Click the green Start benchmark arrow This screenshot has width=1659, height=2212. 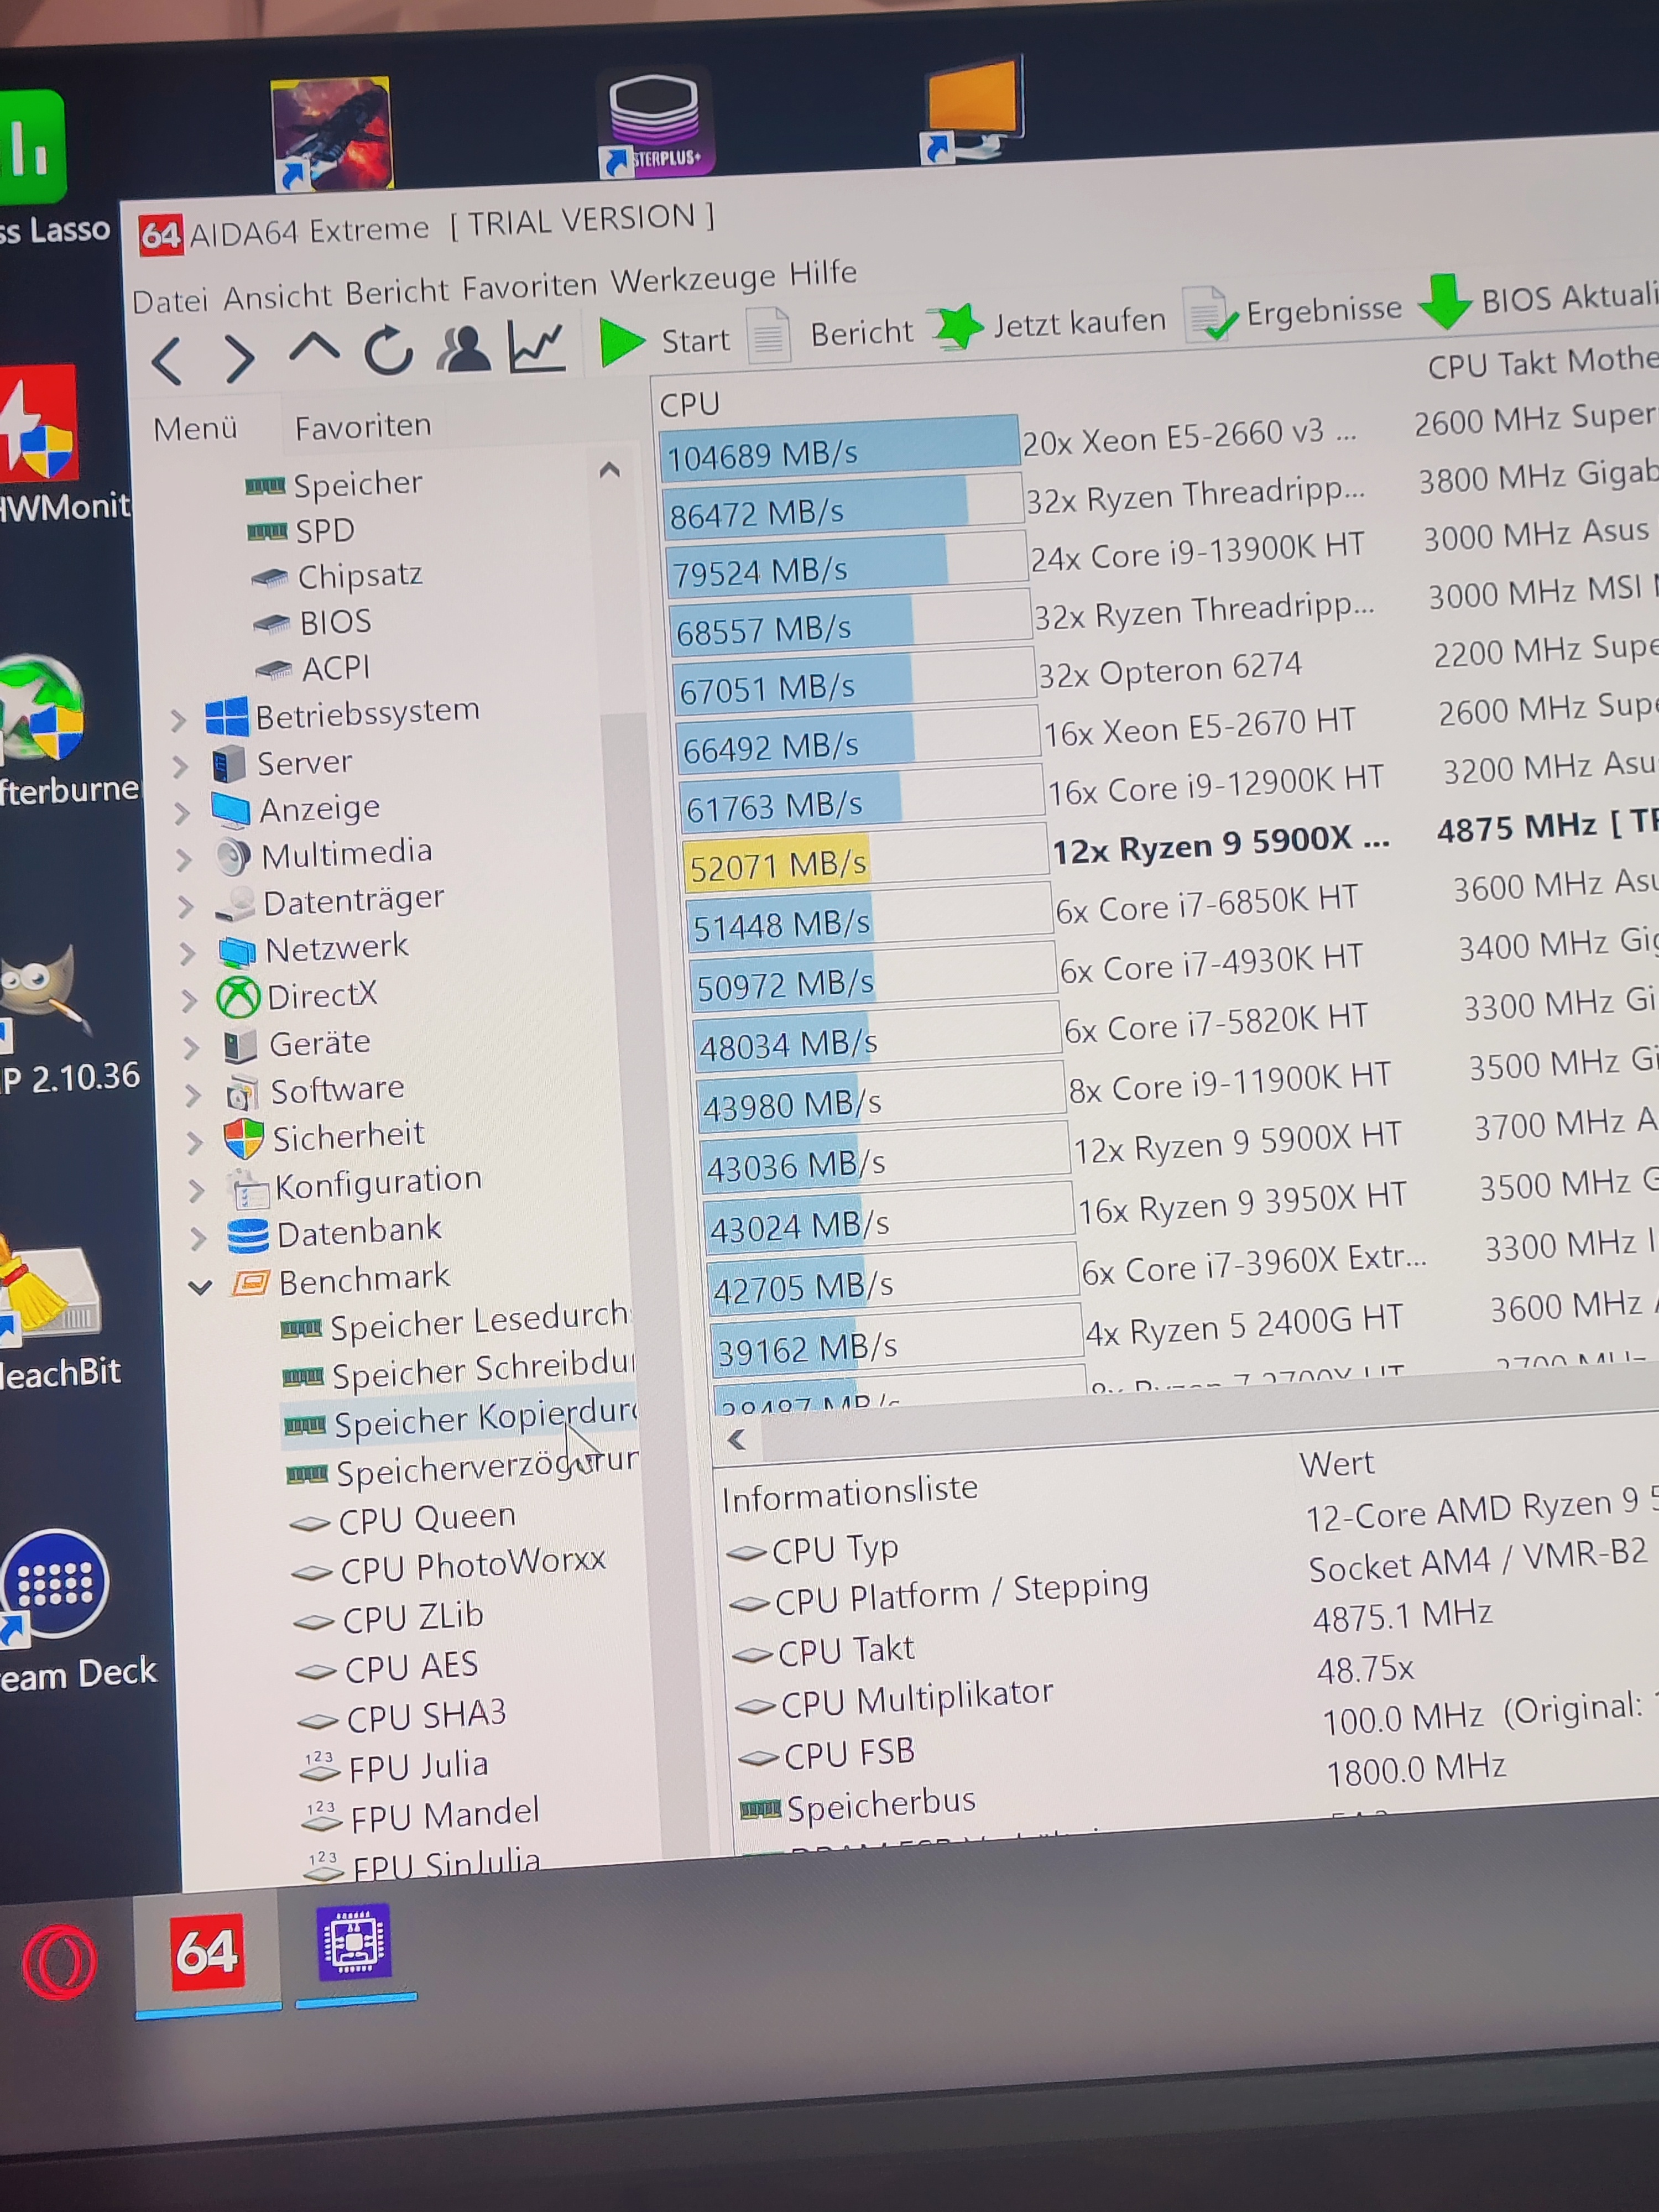[622, 343]
